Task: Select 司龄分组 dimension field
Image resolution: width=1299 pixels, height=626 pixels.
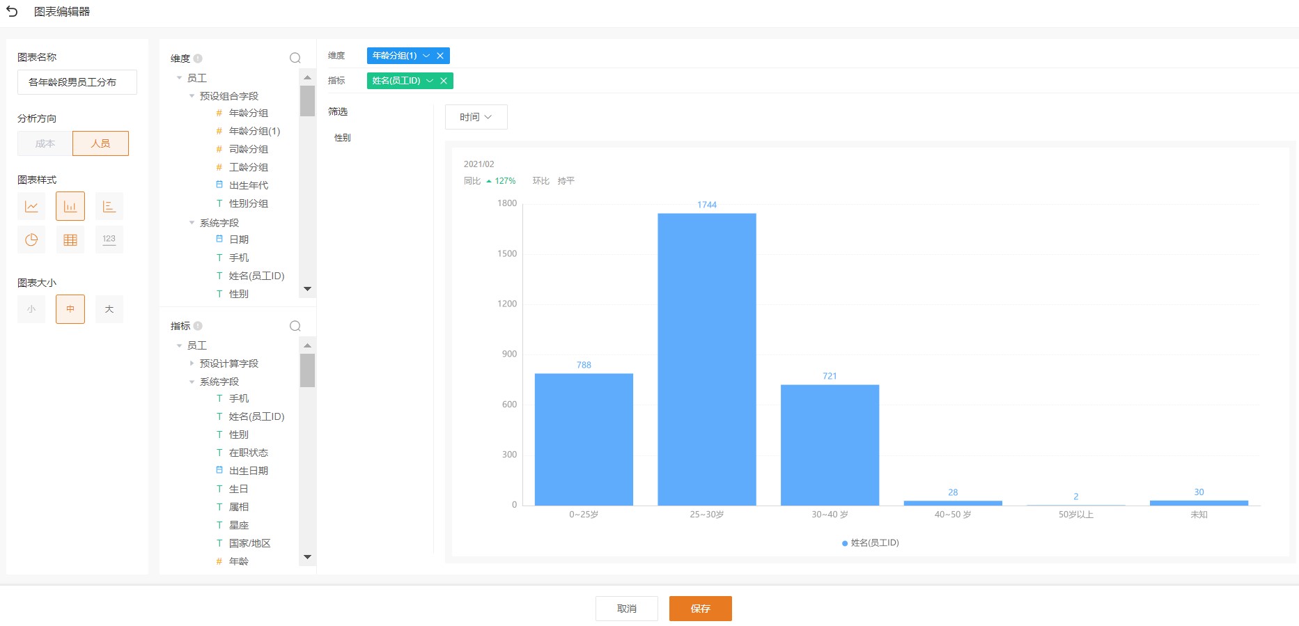Action: click(249, 149)
